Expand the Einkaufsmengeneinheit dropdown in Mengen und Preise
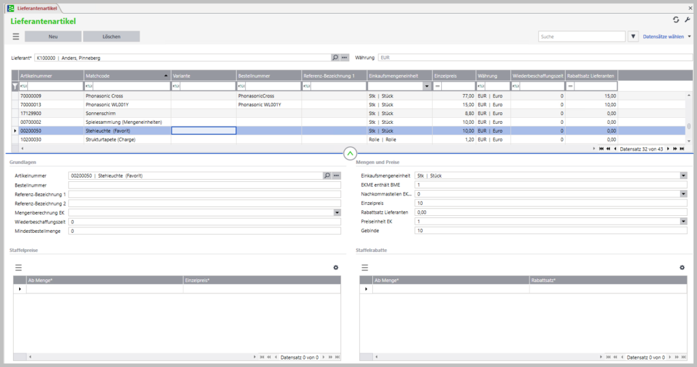The image size is (697, 367). click(x=683, y=176)
